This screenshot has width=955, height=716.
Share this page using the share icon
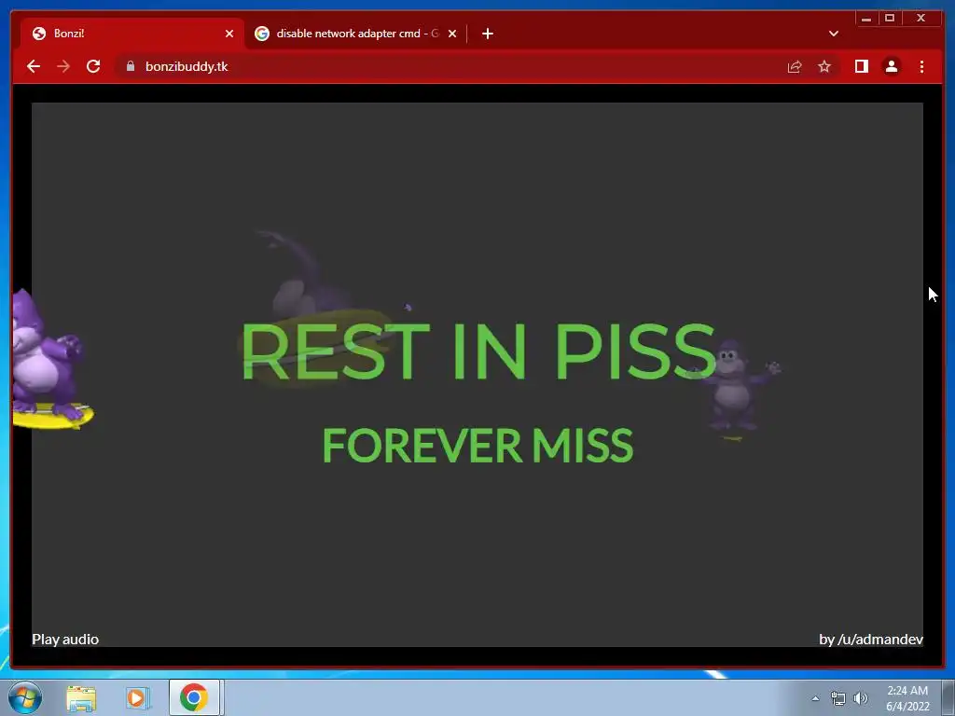click(795, 66)
